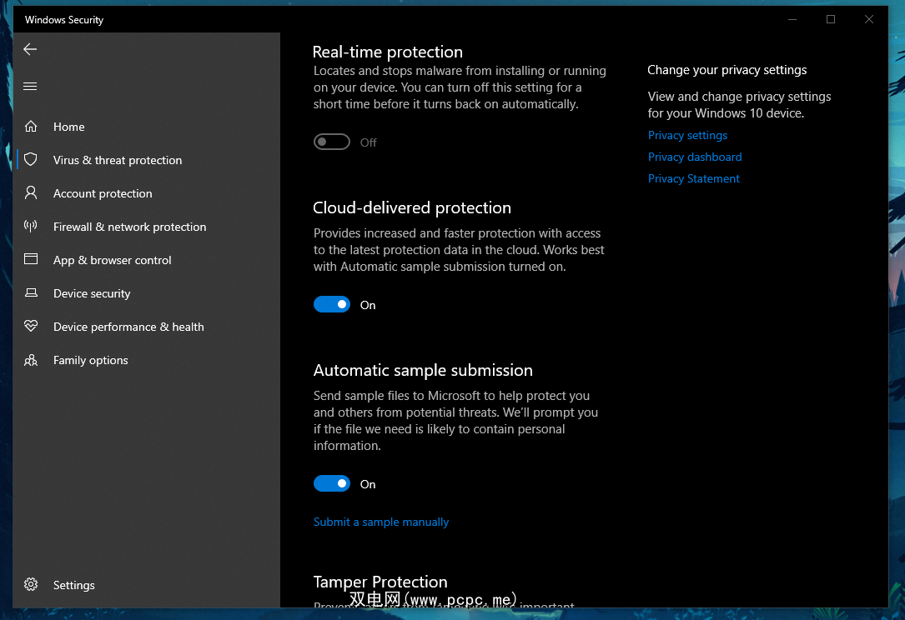The height and width of the screenshot is (620, 905).
Task: Expand the hamburger navigation menu
Action: (30, 87)
